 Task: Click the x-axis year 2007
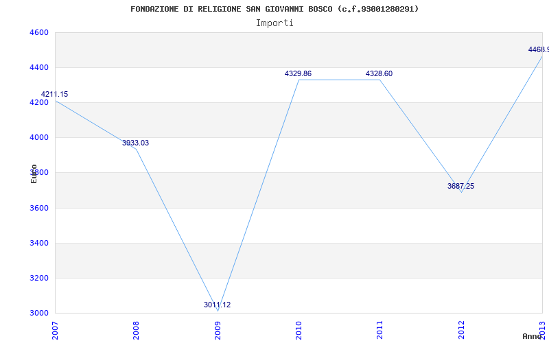point(55,331)
